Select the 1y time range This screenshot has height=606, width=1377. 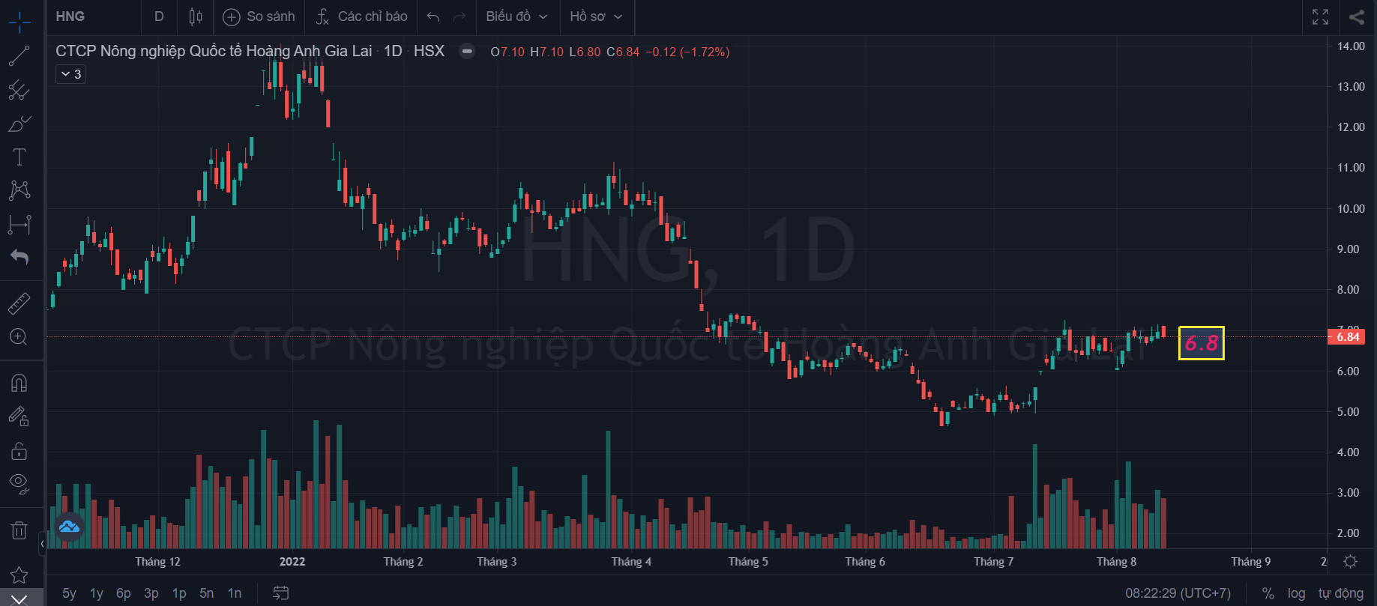97,593
